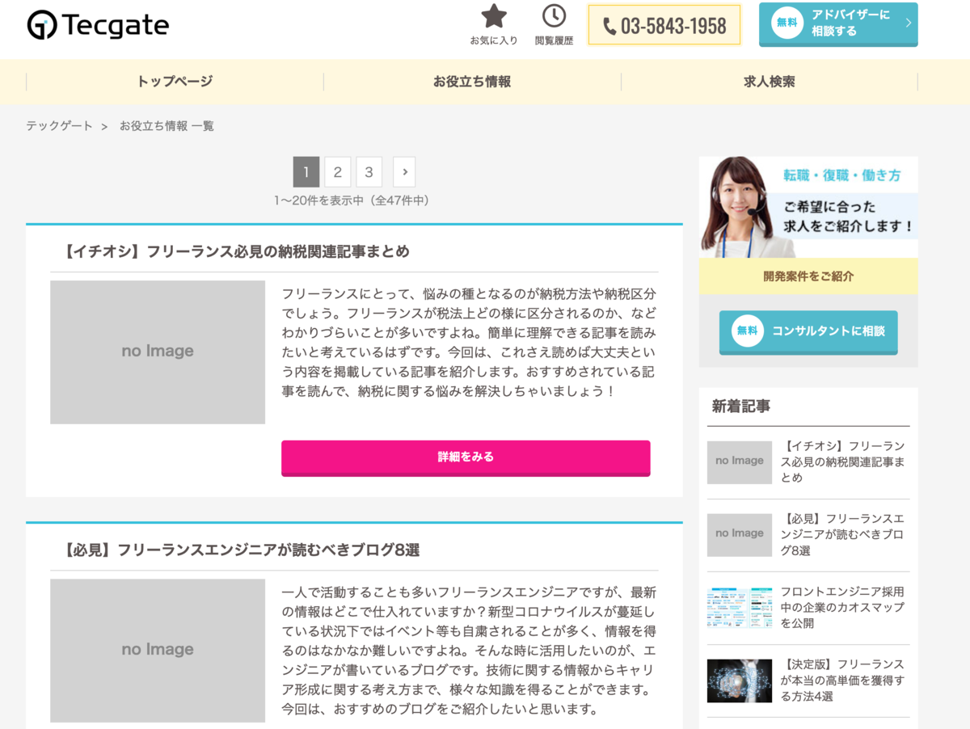Open browsing history clock icon
The image size is (970, 729).
point(554,16)
